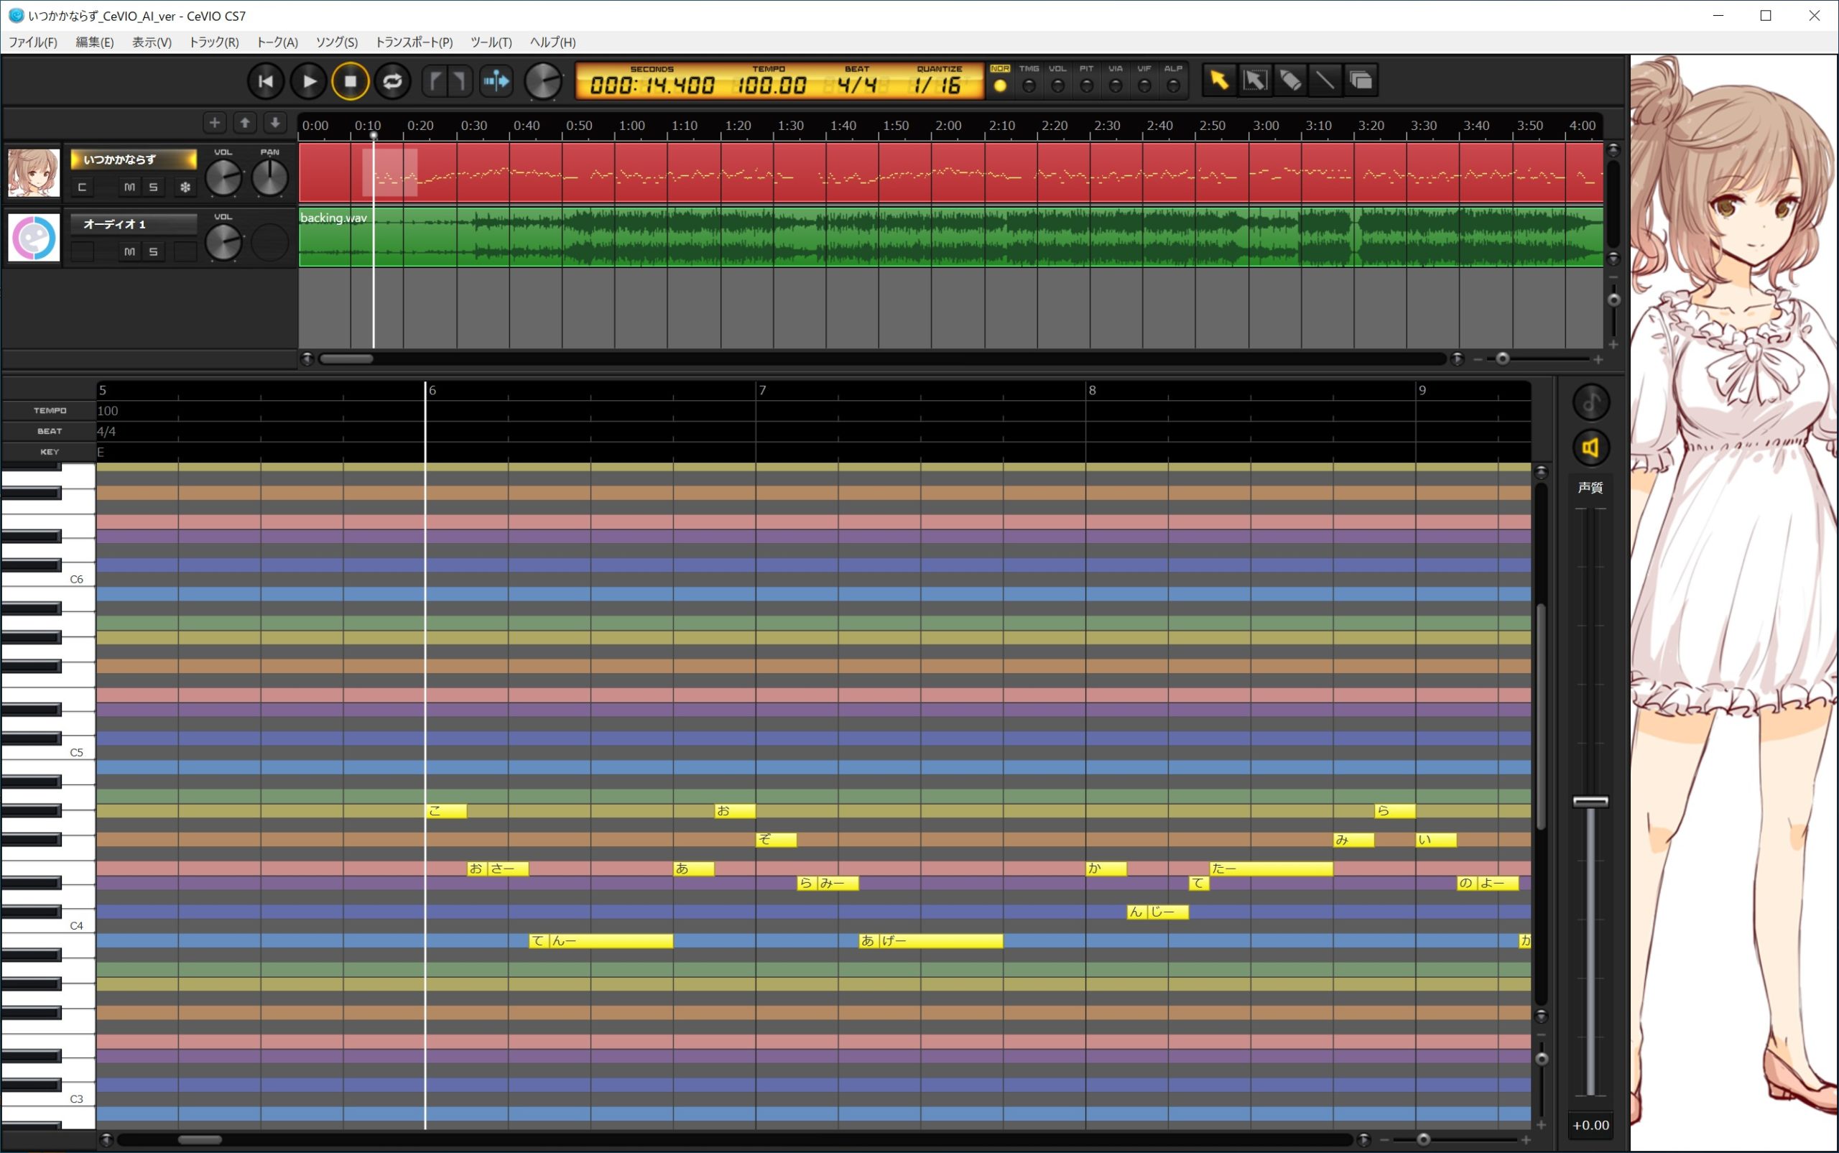The height and width of the screenshot is (1153, 1839).
Task: Open the 表示(V) menu
Action: (x=152, y=42)
